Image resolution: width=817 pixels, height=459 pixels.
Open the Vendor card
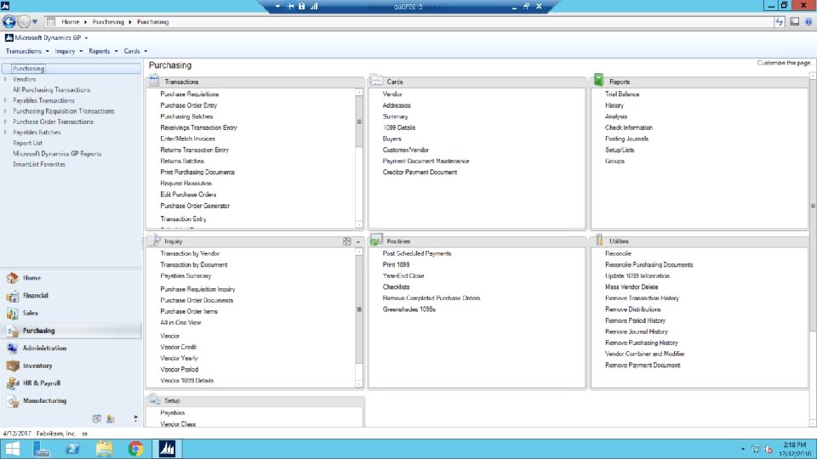coord(391,94)
